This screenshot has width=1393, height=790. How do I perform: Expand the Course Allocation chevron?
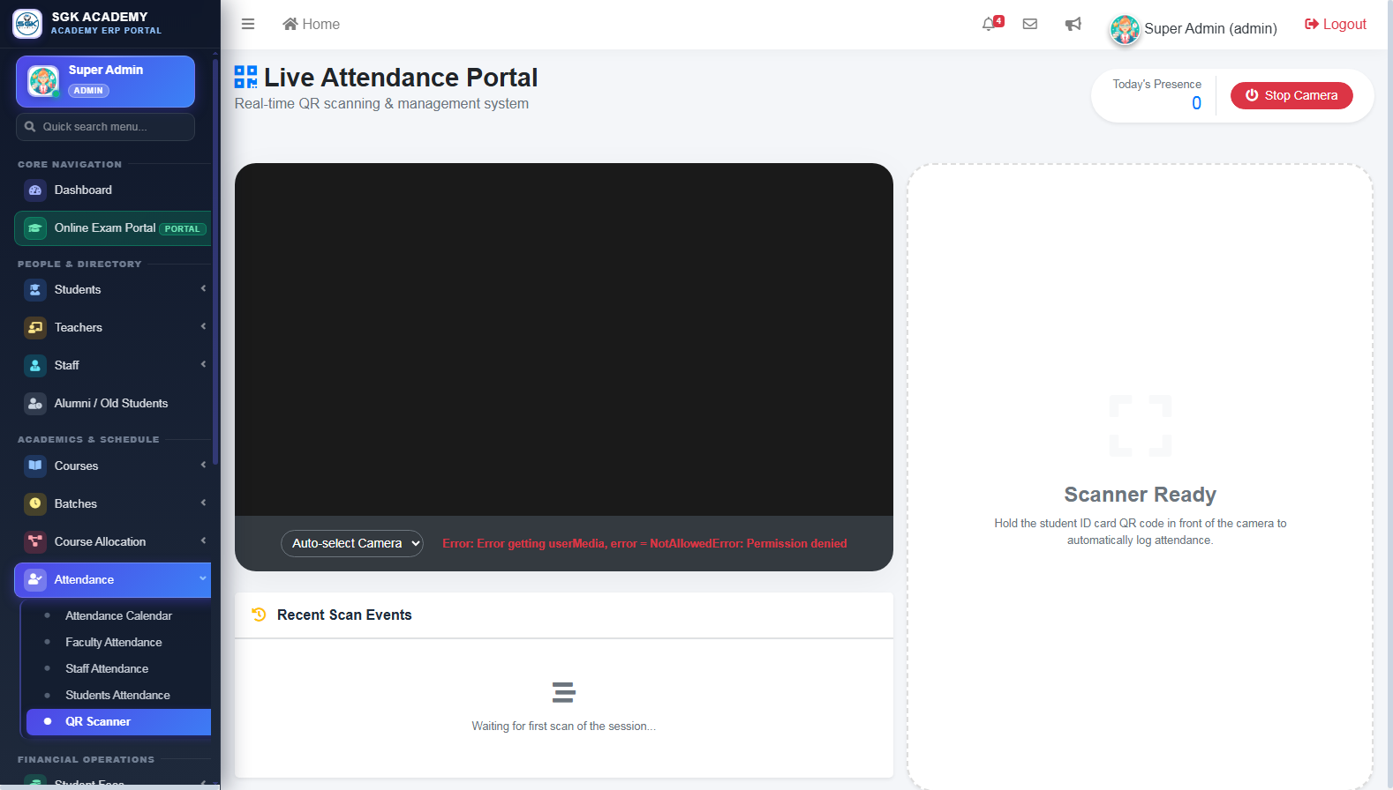[x=203, y=540]
